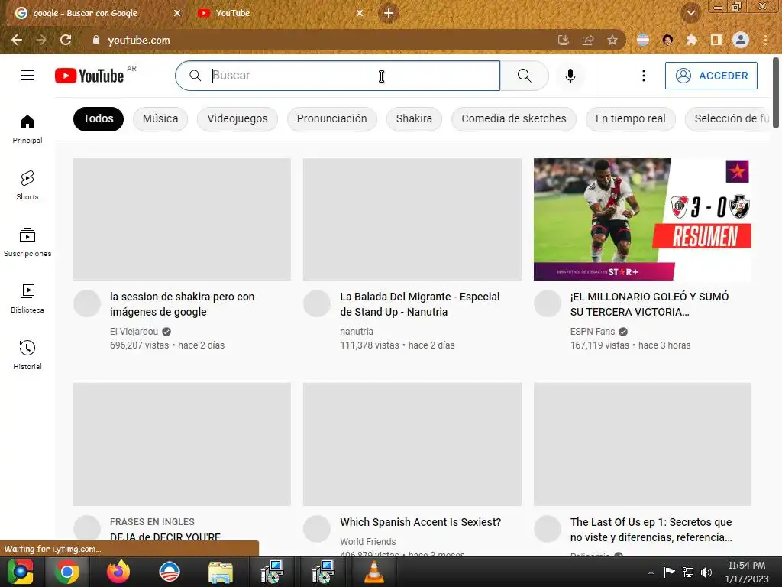Open Chrome profile avatar
Screen dimensions: 782x587
click(x=741, y=40)
